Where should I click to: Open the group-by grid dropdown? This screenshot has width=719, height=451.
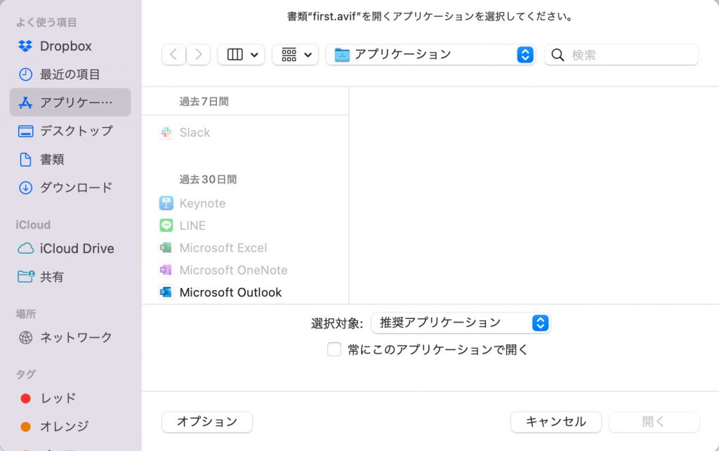pyautogui.click(x=296, y=55)
